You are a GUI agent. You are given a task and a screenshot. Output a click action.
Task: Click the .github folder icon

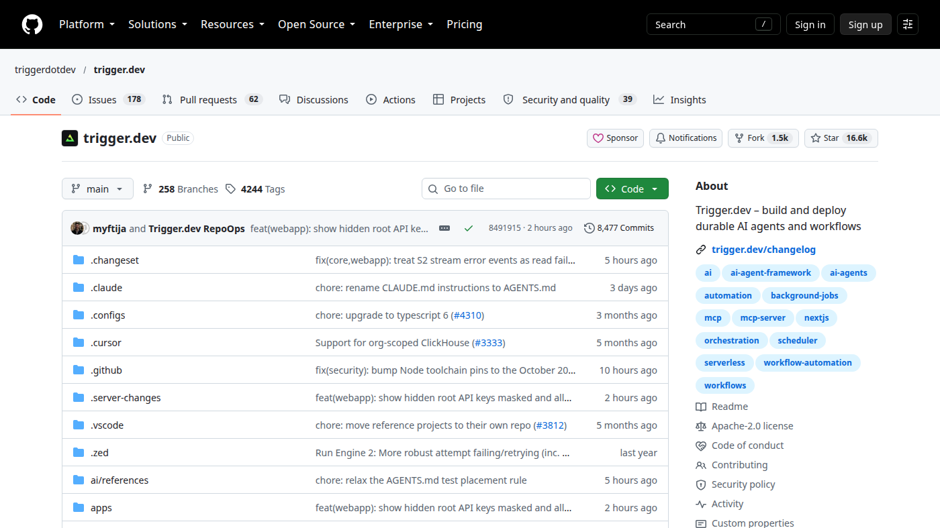(79, 370)
